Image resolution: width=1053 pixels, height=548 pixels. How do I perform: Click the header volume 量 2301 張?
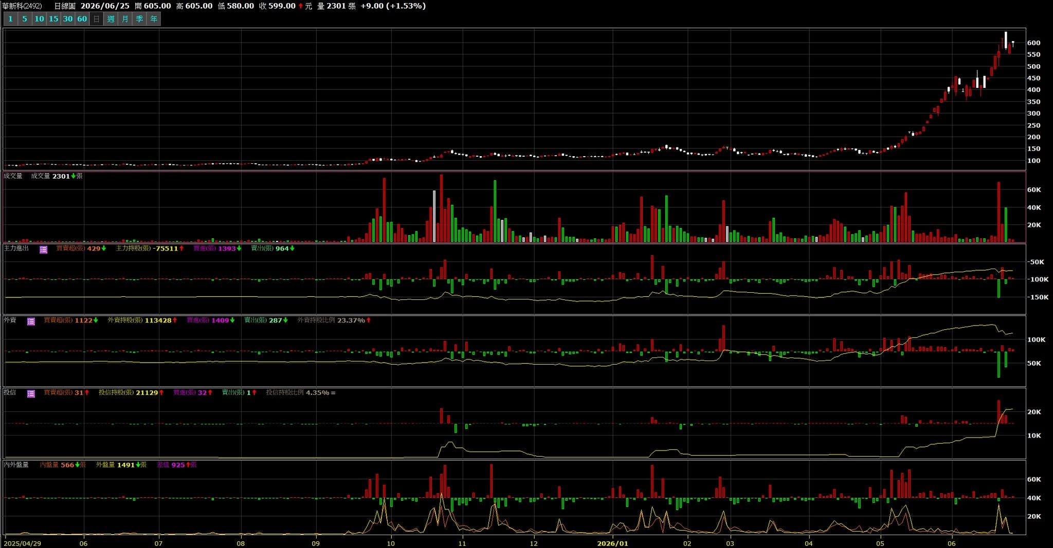tap(336, 6)
